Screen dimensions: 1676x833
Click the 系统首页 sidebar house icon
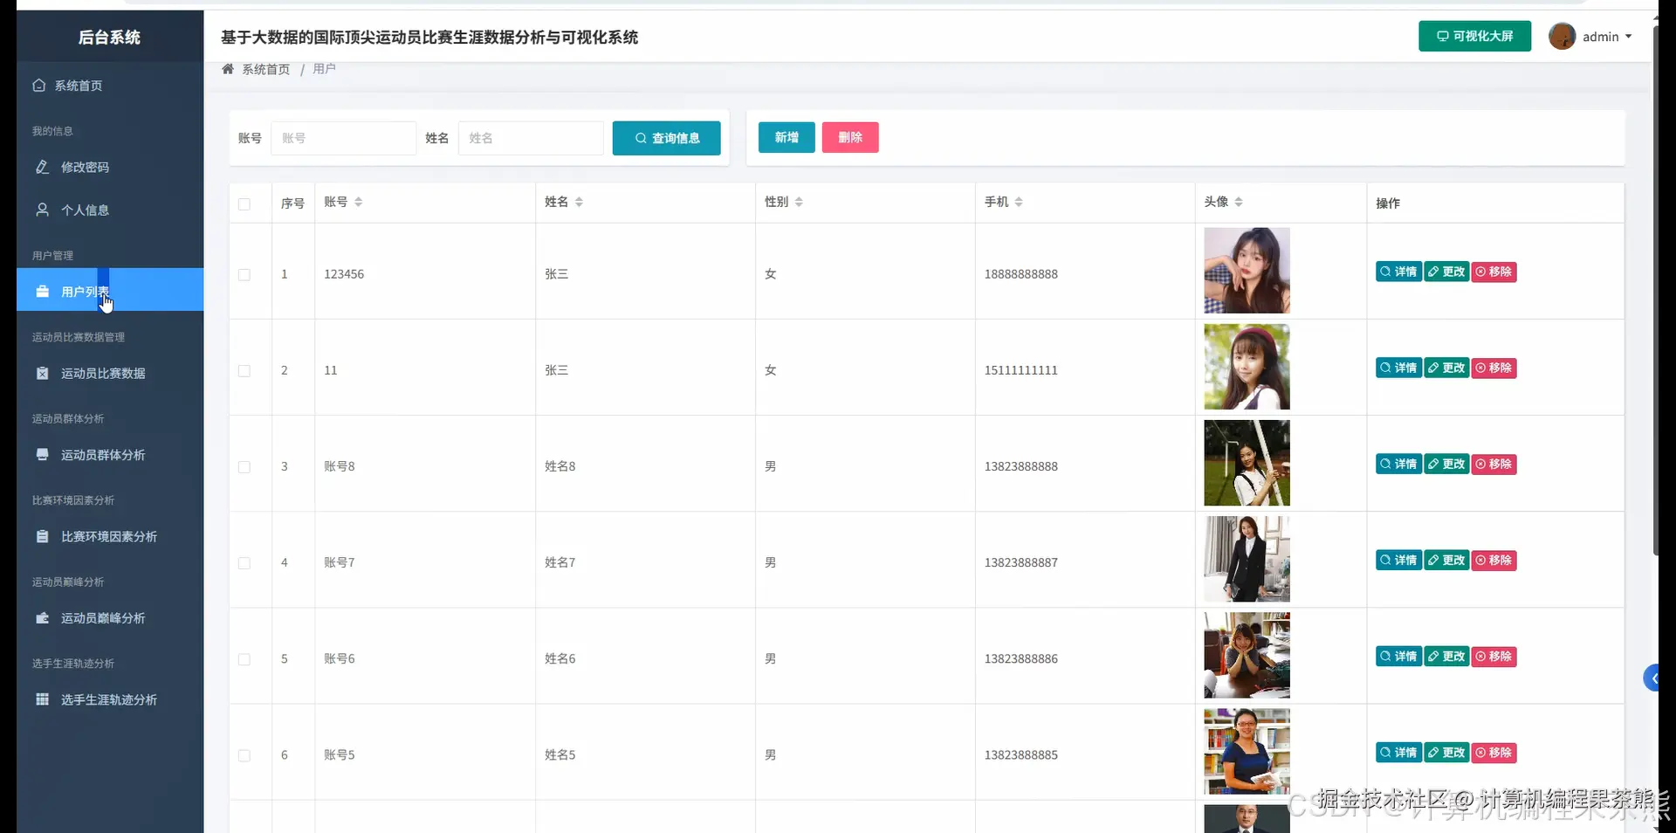38,86
